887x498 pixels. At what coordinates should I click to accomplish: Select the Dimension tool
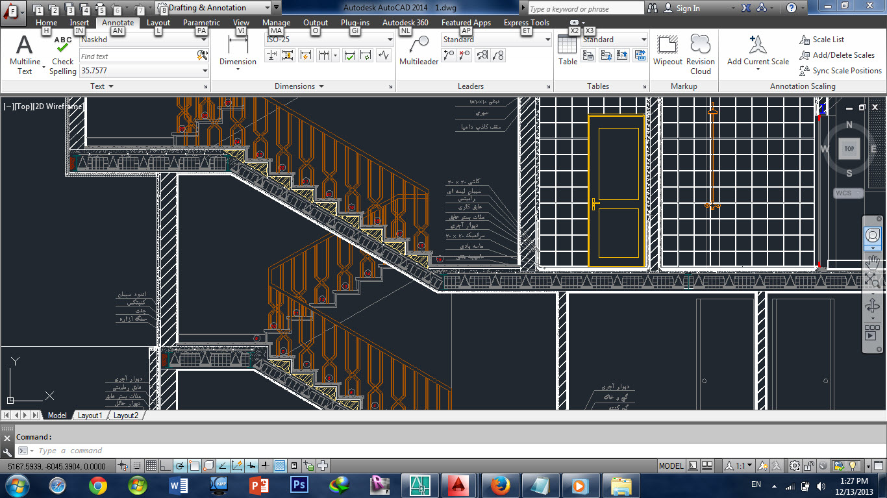tap(238, 51)
